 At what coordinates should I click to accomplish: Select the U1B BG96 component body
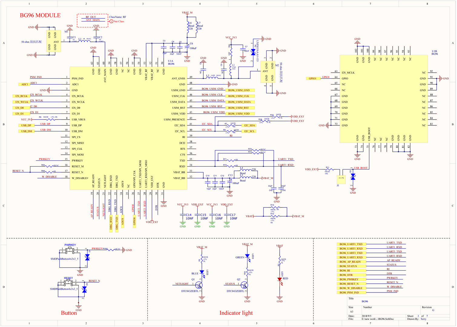tap(383, 99)
